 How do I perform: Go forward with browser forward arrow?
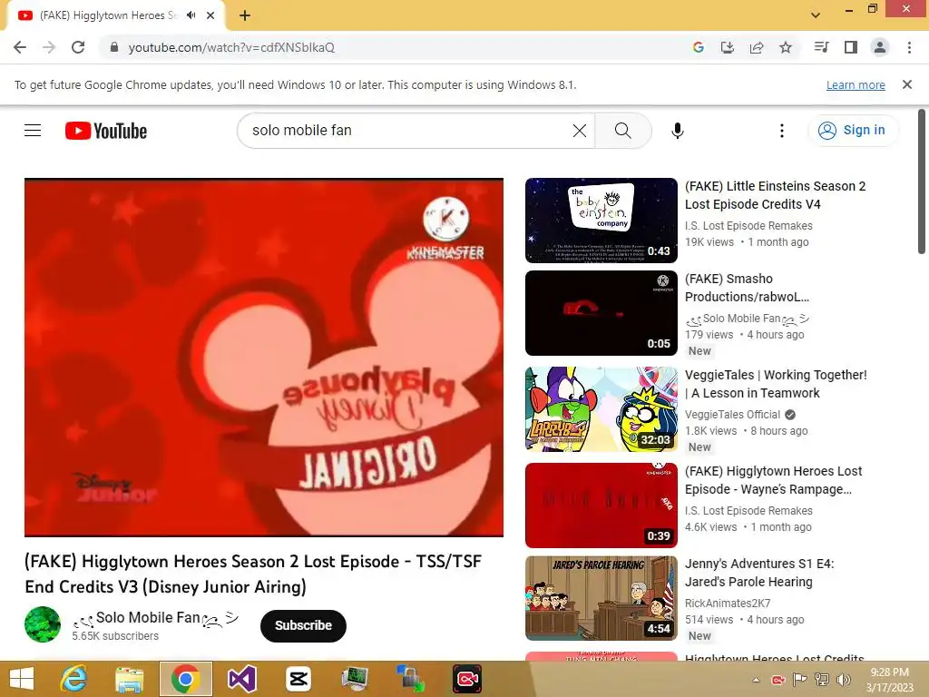(49, 47)
